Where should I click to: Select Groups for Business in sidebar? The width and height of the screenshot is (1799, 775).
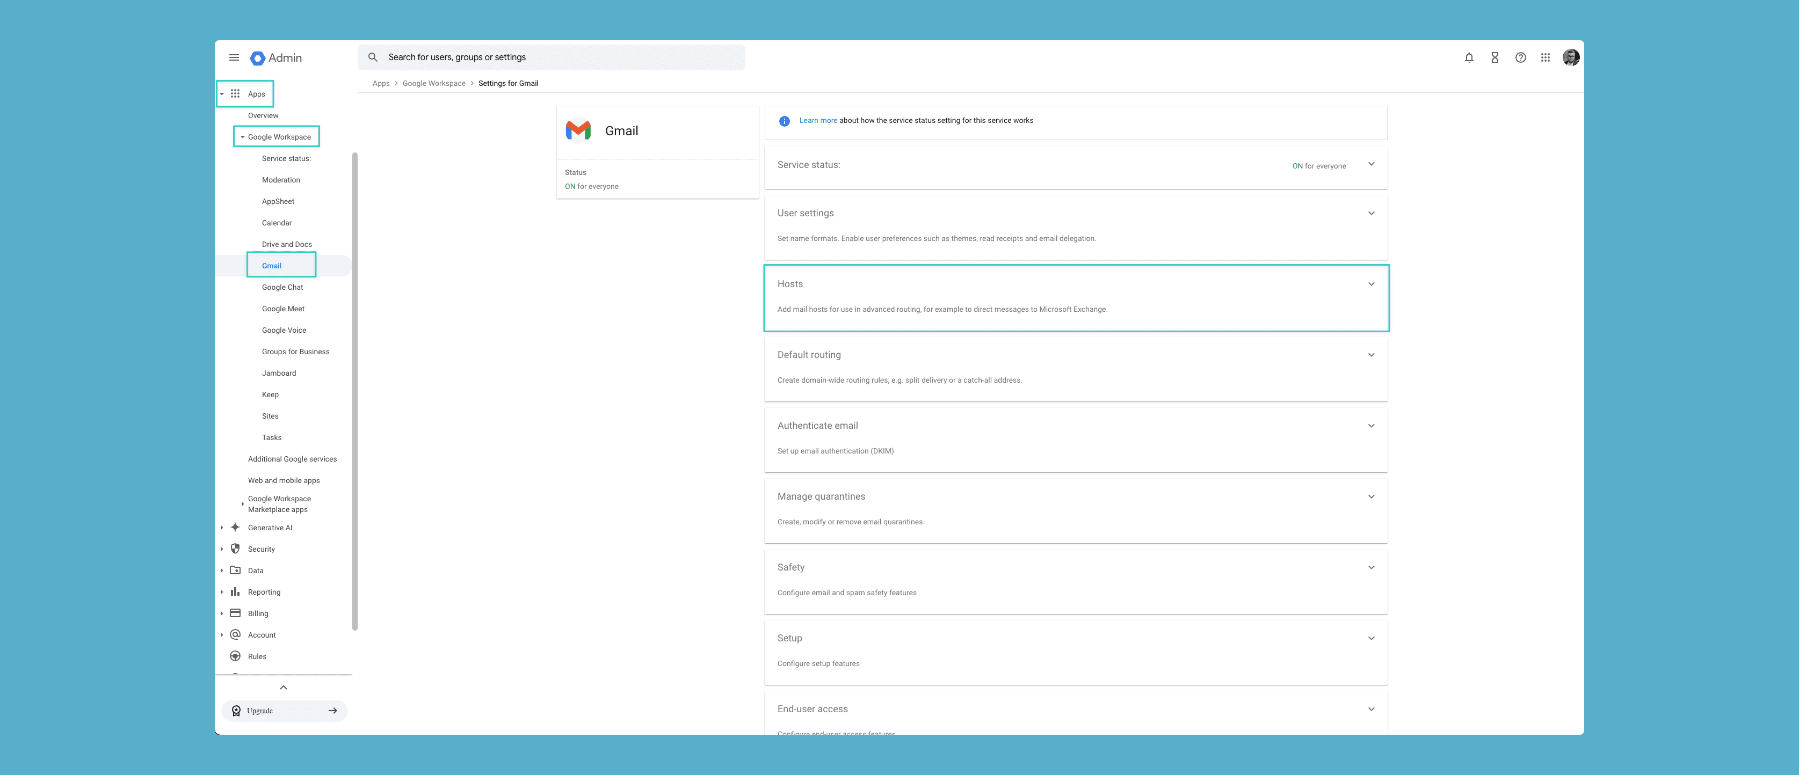(x=295, y=351)
